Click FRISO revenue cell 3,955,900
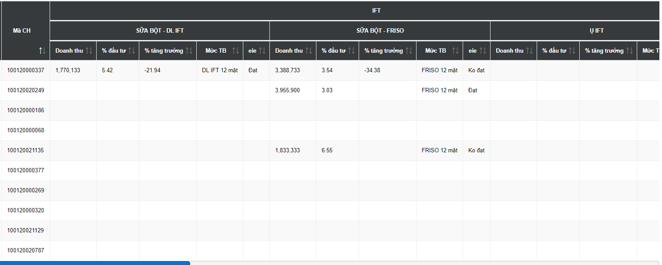Viewport: 662px width, 265px height. point(287,91)
